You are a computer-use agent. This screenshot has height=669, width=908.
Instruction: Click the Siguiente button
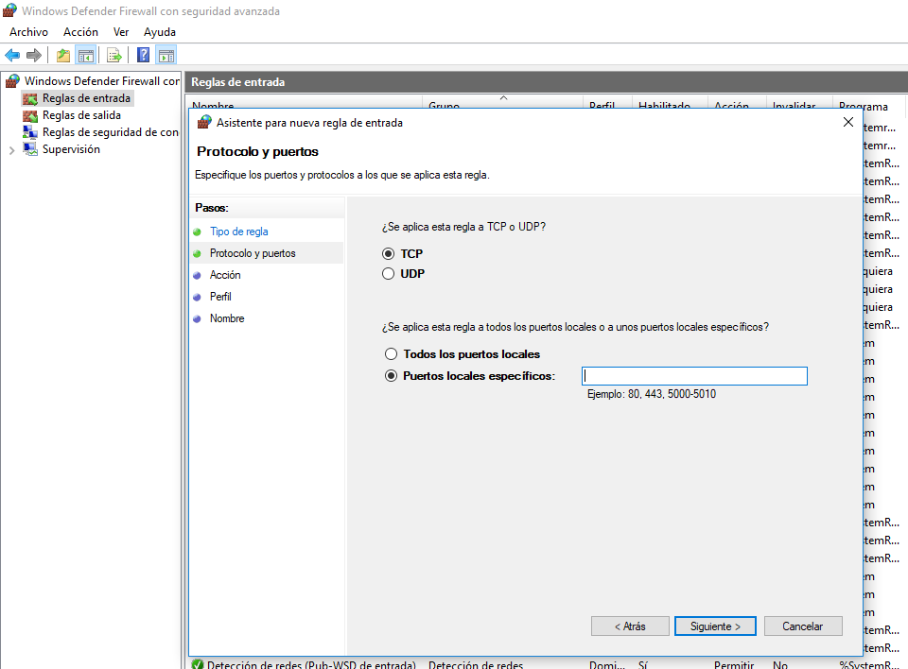coord(715,626)
